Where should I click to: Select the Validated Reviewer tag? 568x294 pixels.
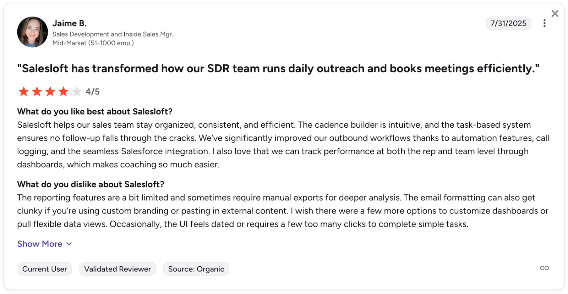coord(118,269)
